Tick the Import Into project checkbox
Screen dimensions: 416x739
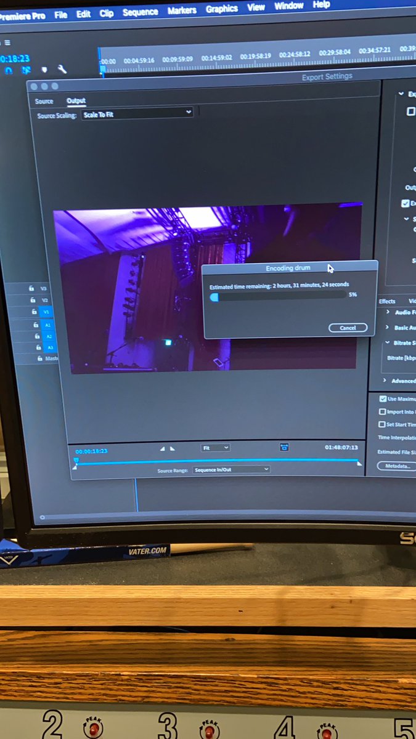pos(383,412)
